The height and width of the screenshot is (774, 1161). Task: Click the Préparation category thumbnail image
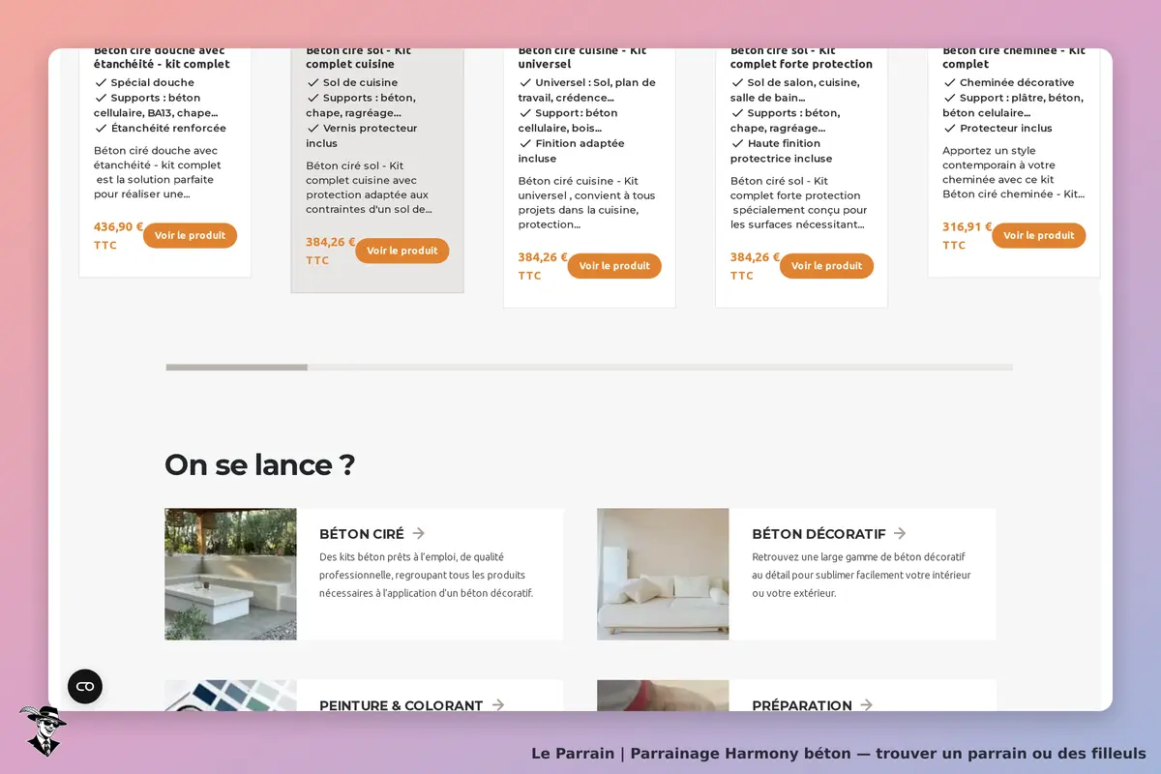(x=663, y=696)
